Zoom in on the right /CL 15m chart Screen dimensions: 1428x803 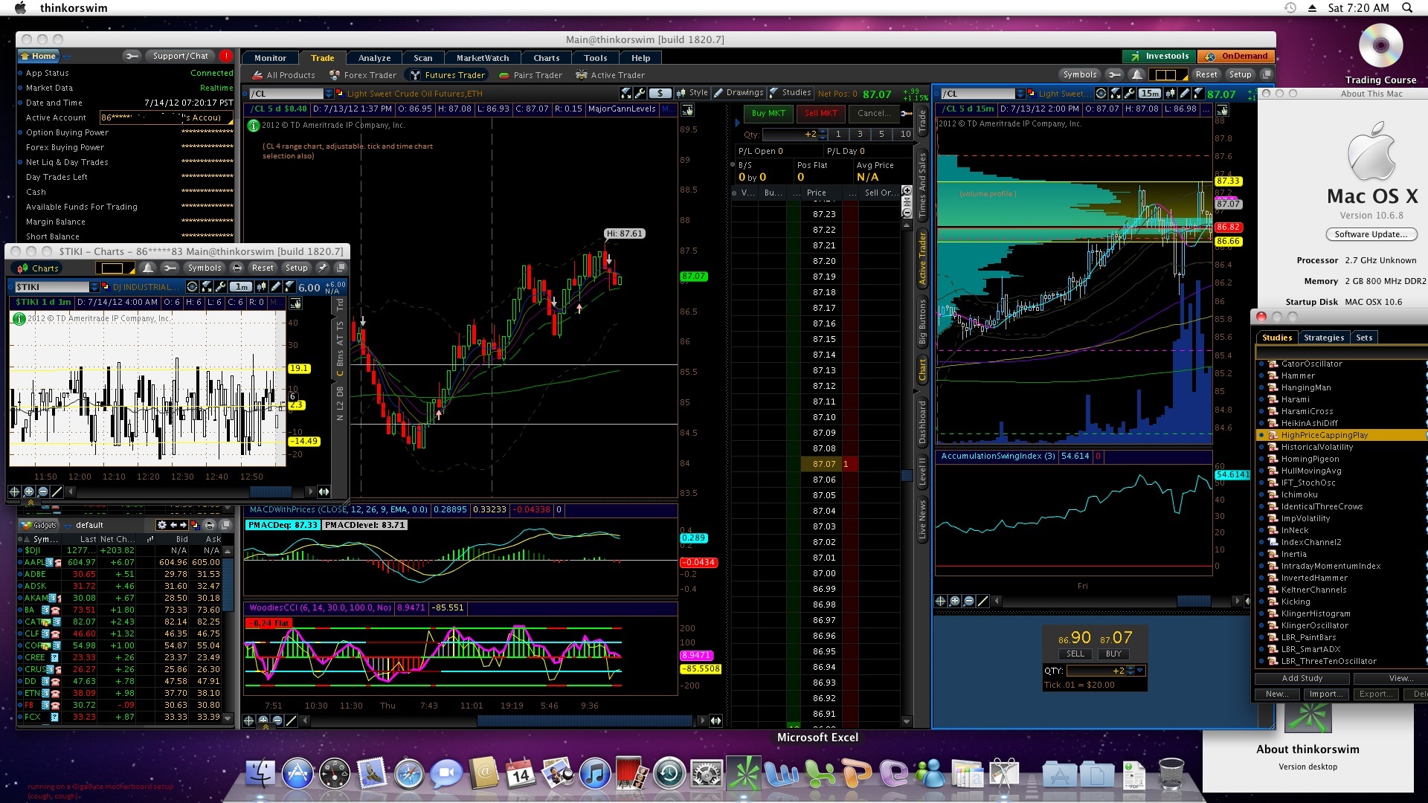955,601
